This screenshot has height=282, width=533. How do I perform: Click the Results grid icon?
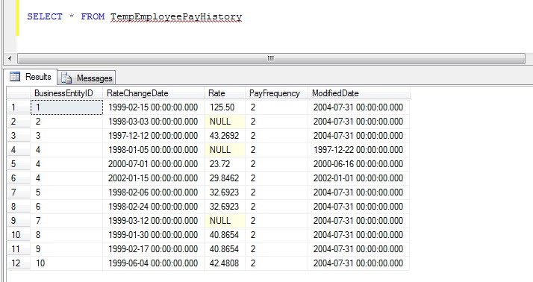click(x=15, y=77)
